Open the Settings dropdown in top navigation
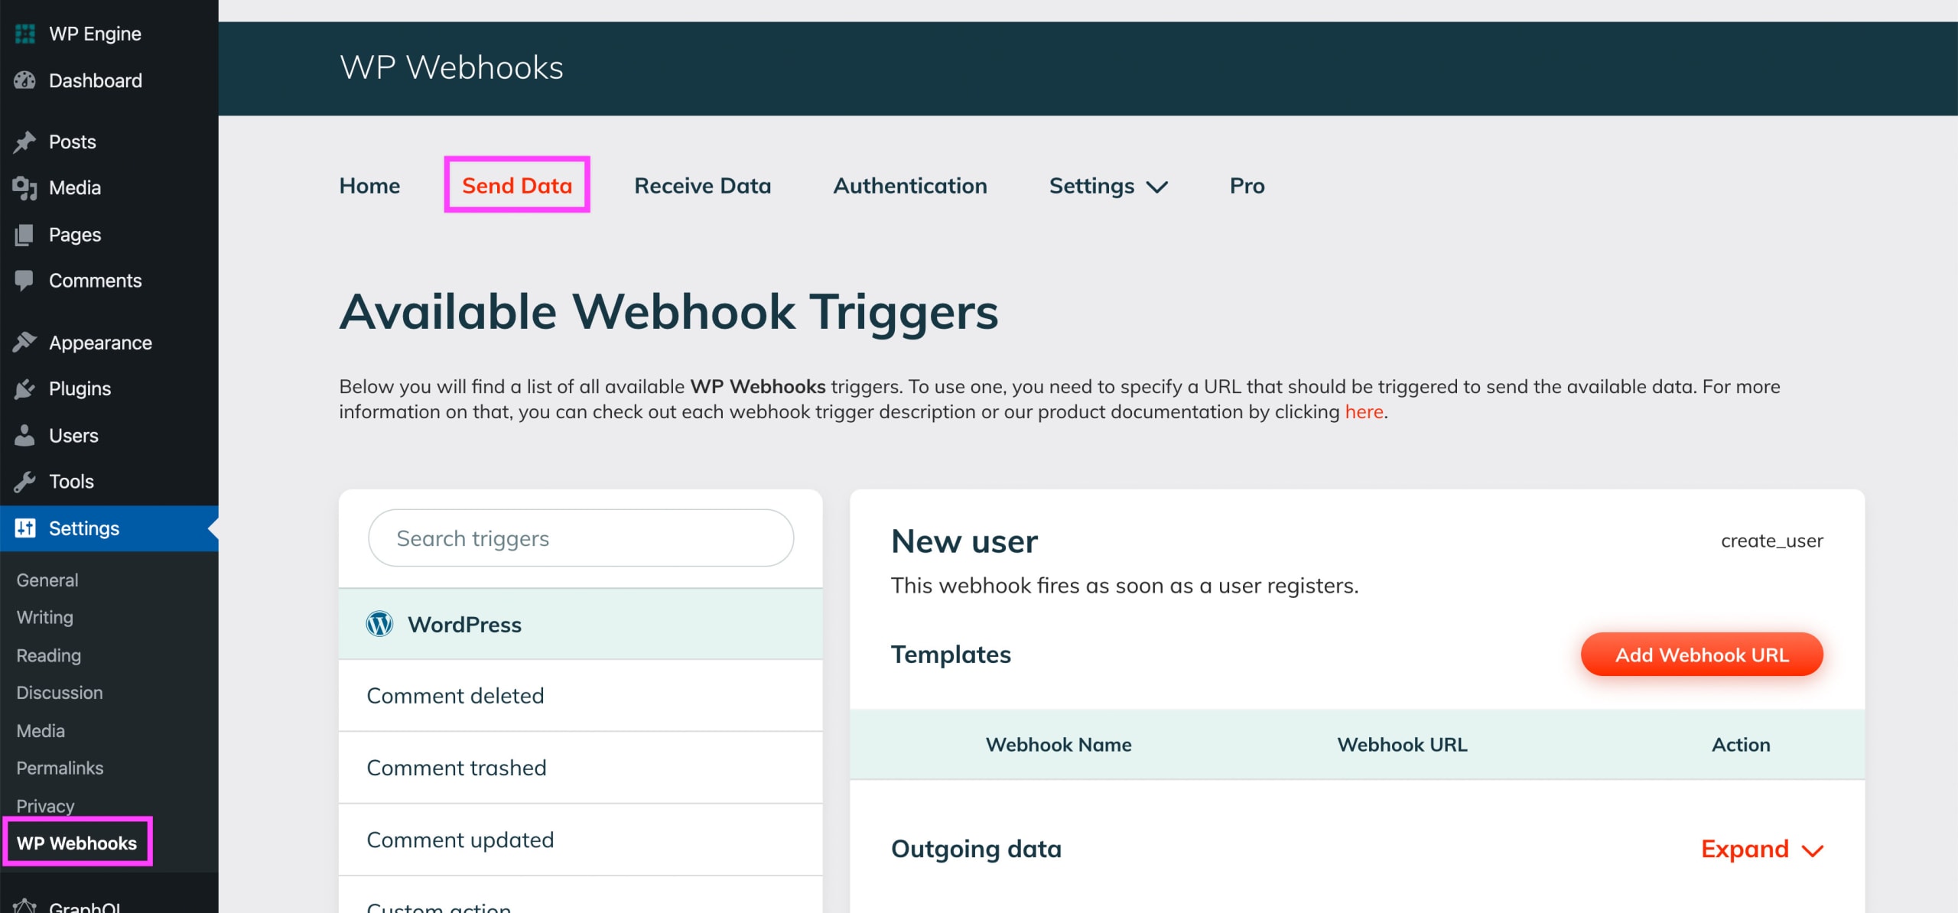Viewport: 1958px width, 913px height. [x=1107, y=186]
